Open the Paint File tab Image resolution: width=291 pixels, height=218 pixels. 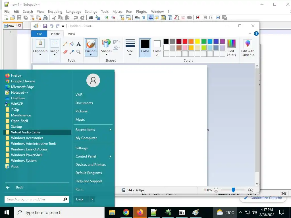point(39,34)
